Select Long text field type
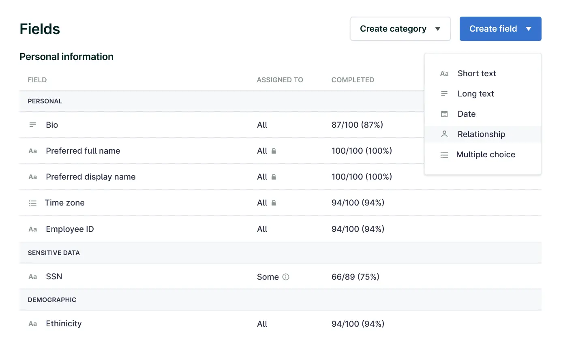561x347 pixels. click(475, 94)
